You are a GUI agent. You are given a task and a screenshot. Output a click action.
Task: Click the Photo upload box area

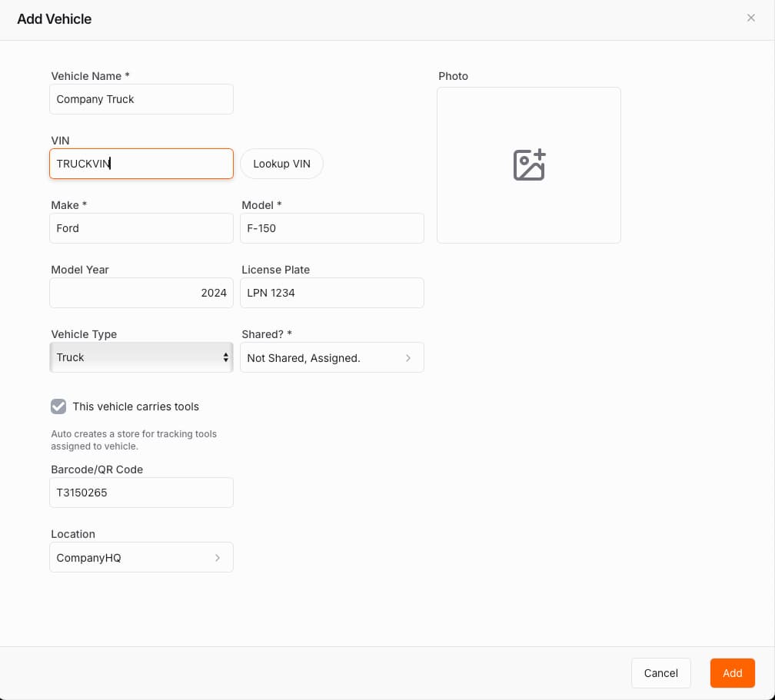[x=529, y=207]
